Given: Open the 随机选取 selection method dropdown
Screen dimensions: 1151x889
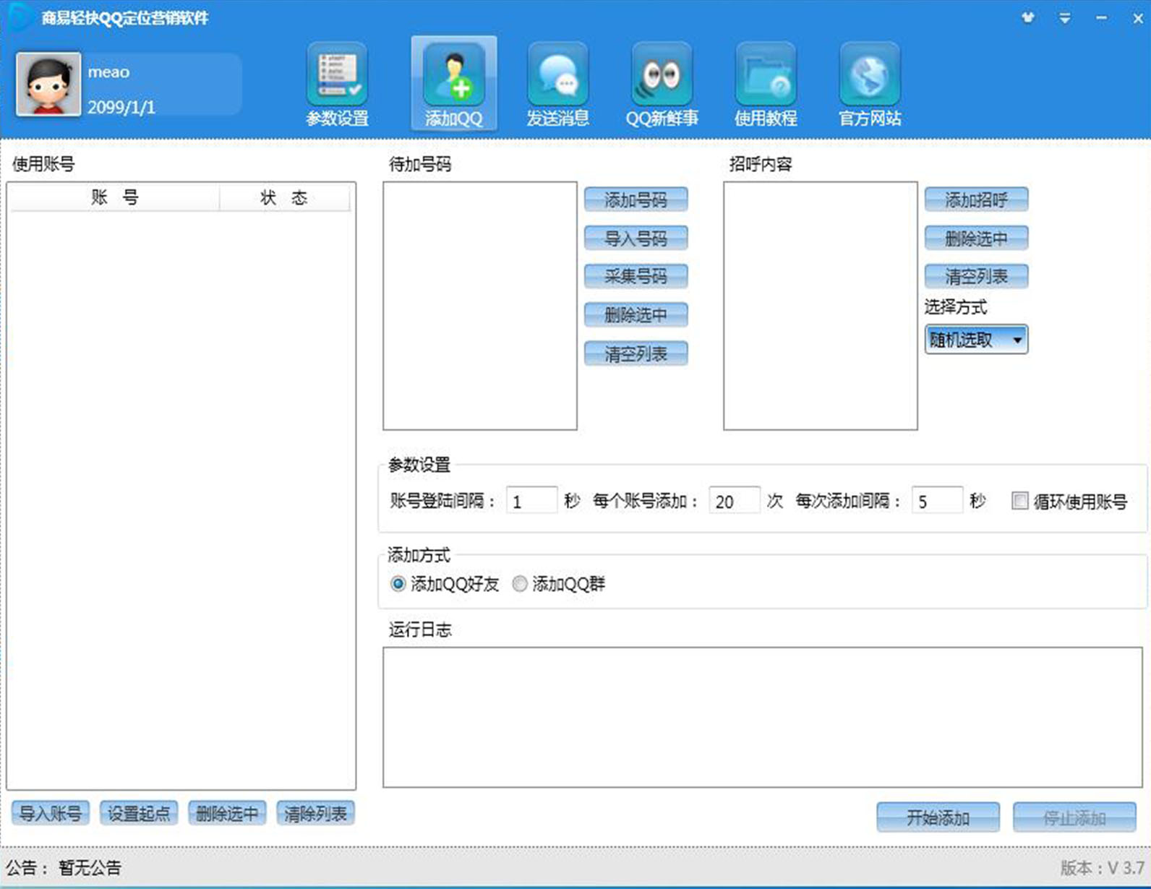Looking at the screenshot, I should click(x=976, y=340).
